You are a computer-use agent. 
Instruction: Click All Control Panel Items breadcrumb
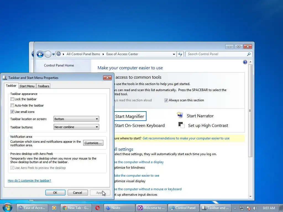coord(83,54)
